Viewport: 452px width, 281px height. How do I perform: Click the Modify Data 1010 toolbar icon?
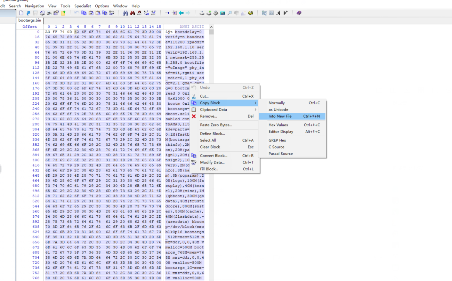pyautogui.click(x=111, y=13)
